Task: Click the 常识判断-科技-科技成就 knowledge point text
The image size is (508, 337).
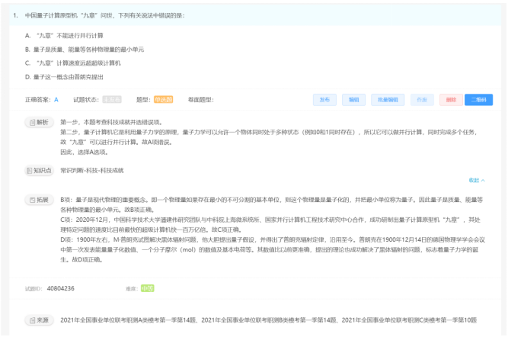Action: (x=91, y=171)
